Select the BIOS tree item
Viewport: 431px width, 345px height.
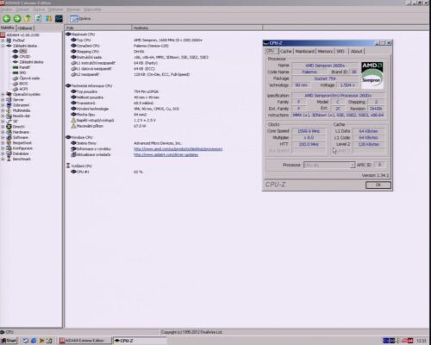[23, 84]
